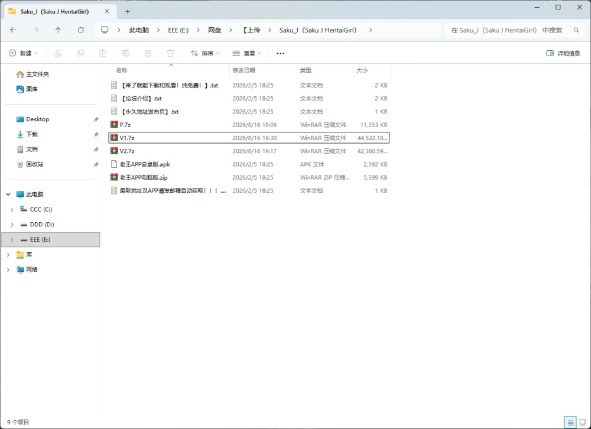Image resolution: width=591 pixels, height=429 pixels.
Task: Select the P.7z archive icon
Action: click(x=114, y=125)
